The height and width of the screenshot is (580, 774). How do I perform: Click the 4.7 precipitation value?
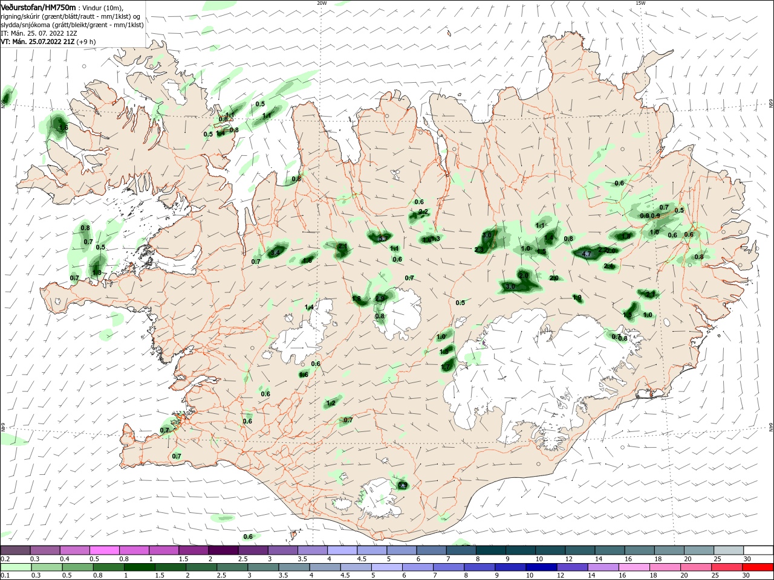(x=586, y=254)
